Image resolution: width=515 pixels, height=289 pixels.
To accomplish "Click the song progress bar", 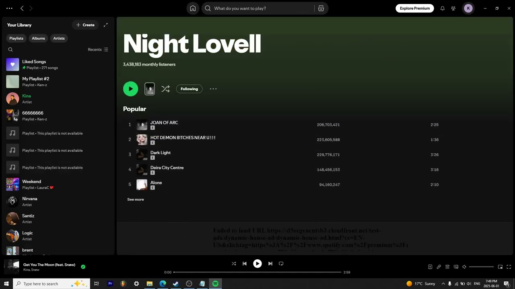I will pos(257,272).
